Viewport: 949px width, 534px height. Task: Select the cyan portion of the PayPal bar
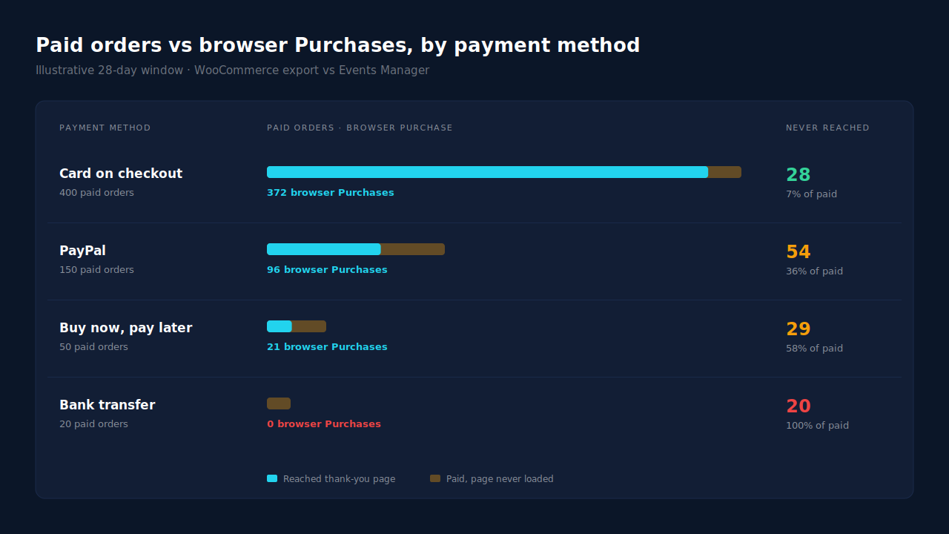pyautogui.click(x=323, y=249)
